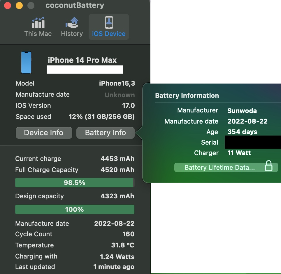This screenshot has width=281, height=274.
Task: Click the Space used label
Action: (34, 117)
